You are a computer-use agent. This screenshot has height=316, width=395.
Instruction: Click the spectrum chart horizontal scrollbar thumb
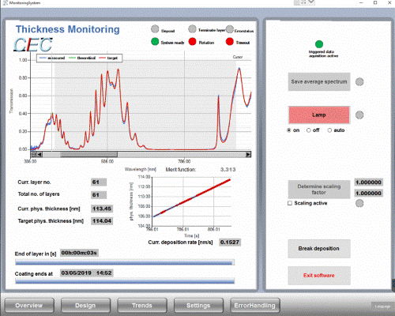[x=88, y=155]
